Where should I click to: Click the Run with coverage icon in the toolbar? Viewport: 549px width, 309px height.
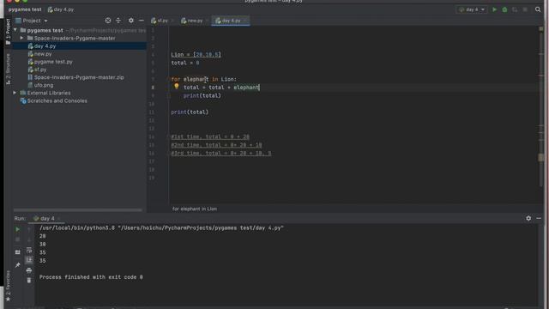[x=515, y=9]
